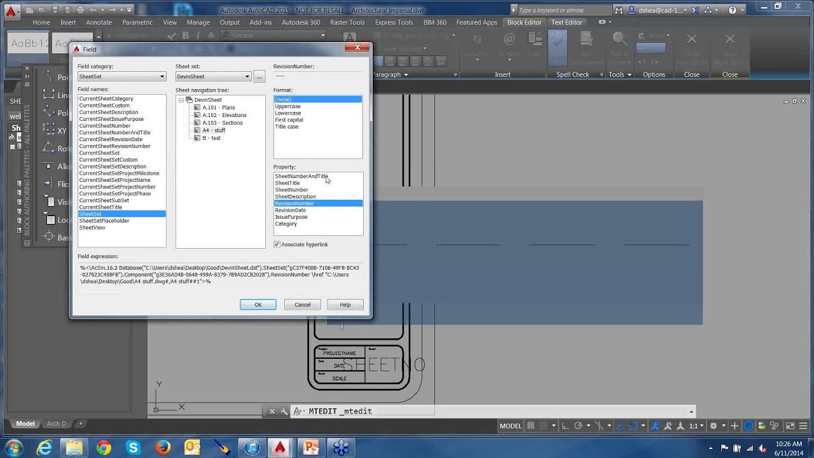Click the annotation monitor plus icon
This screenshot has height=458, width=814.
coord(735,426)
